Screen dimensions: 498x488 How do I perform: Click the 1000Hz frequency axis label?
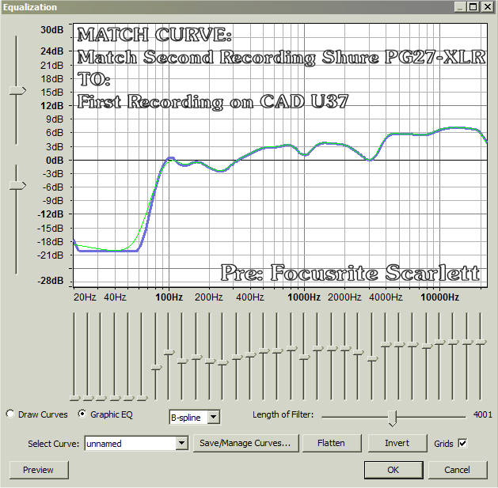click(304, 297)
